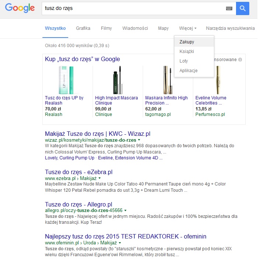The image size is (267, 265).
Task: Switch to the Grafika tab
Action: (83, 28)
